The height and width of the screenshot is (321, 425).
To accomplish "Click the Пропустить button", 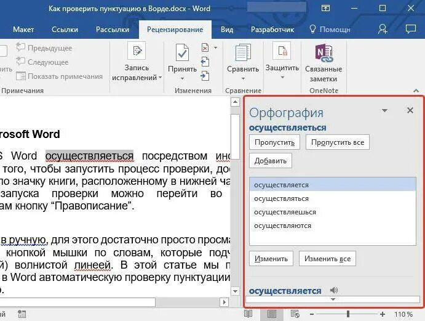I will click(x=274, y=142).
